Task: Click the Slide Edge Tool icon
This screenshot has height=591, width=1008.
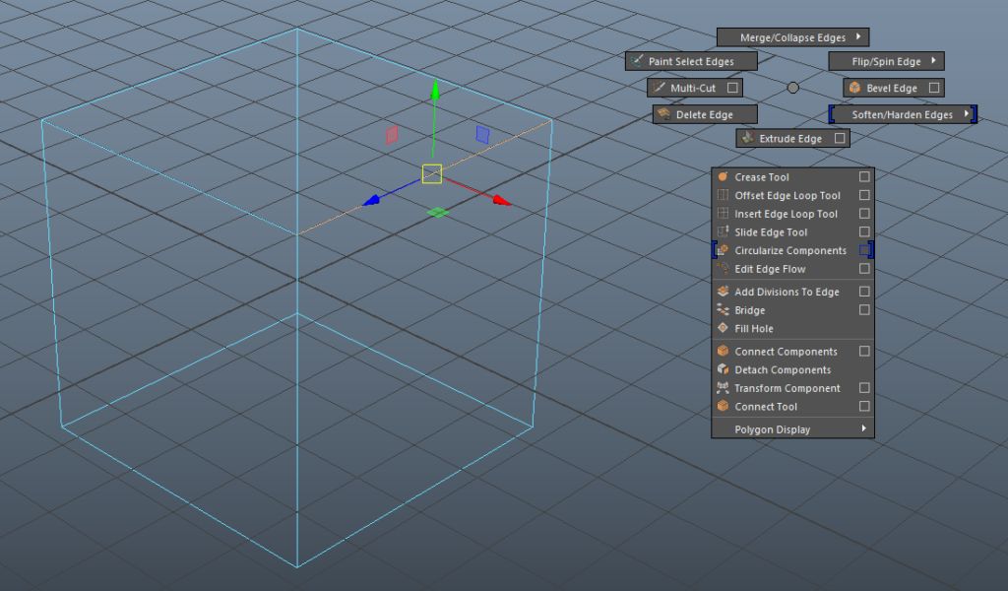Action: (723, 231)
